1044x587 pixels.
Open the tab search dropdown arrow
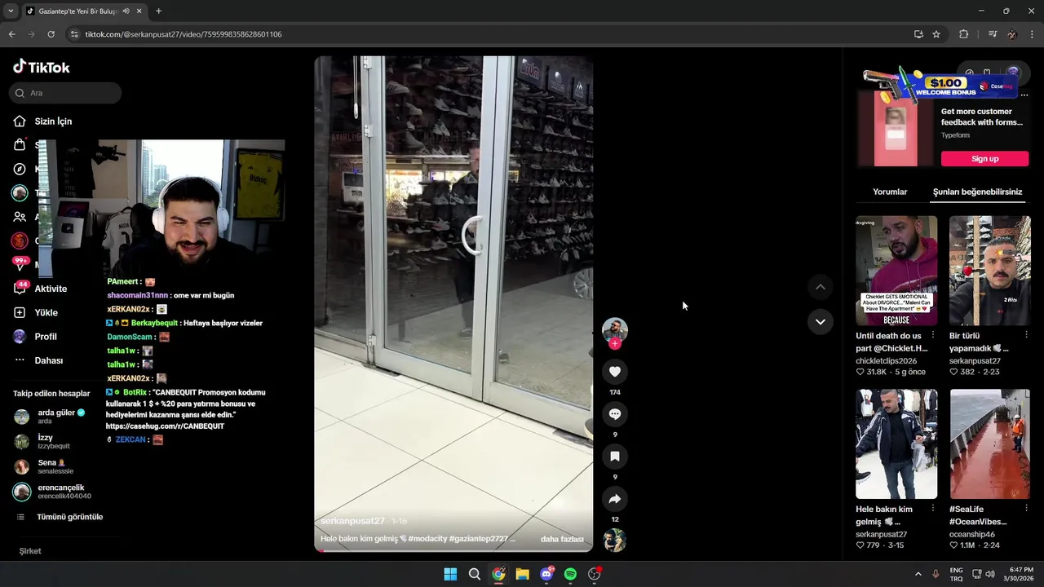coord(10,11)
